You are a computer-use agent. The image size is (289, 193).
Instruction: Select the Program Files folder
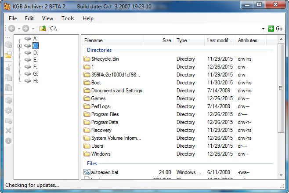click(105, 114)
